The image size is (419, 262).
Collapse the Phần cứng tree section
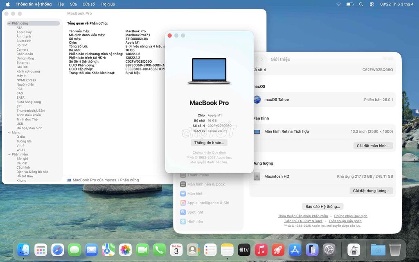tap(9, 23)
